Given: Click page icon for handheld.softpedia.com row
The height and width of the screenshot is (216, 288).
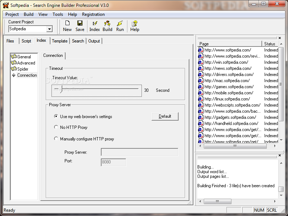Looking at the screenshot, I should (201, 123).
